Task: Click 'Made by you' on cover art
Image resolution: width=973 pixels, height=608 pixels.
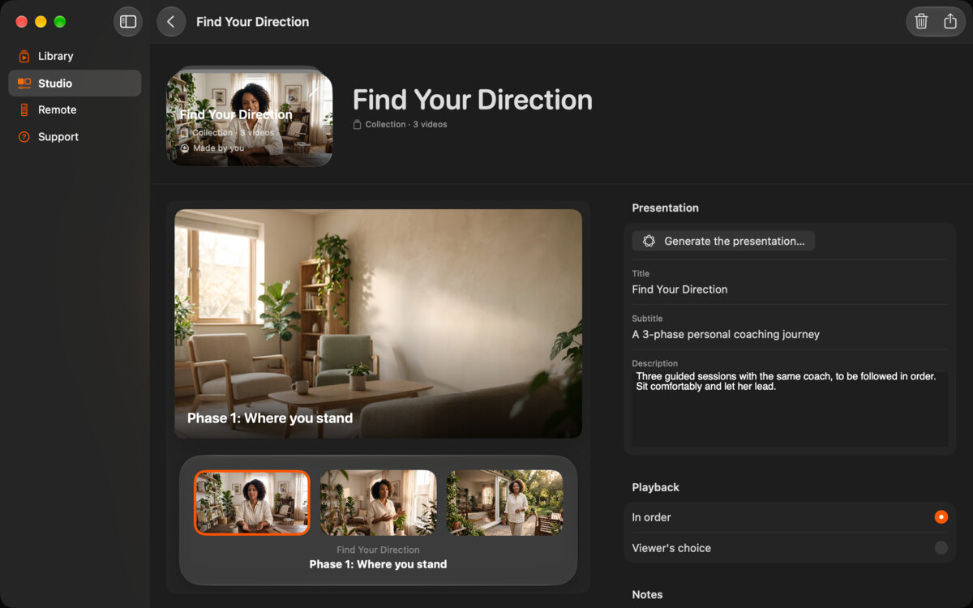Action: coord(218,148)
